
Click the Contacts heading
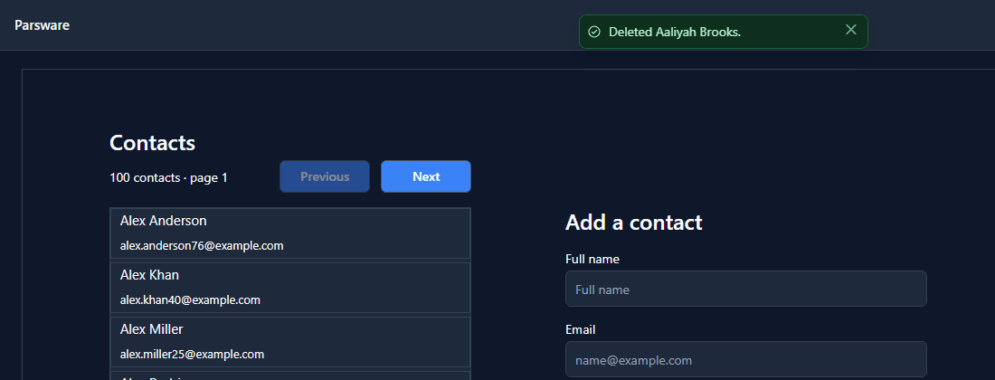pyautogui.click(x=152, y=143)
